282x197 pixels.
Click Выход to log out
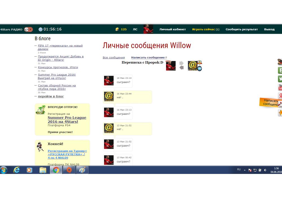(269, 29)
